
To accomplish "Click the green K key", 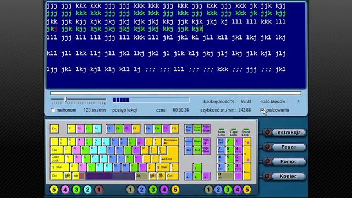I will click(x=130, y=159).
